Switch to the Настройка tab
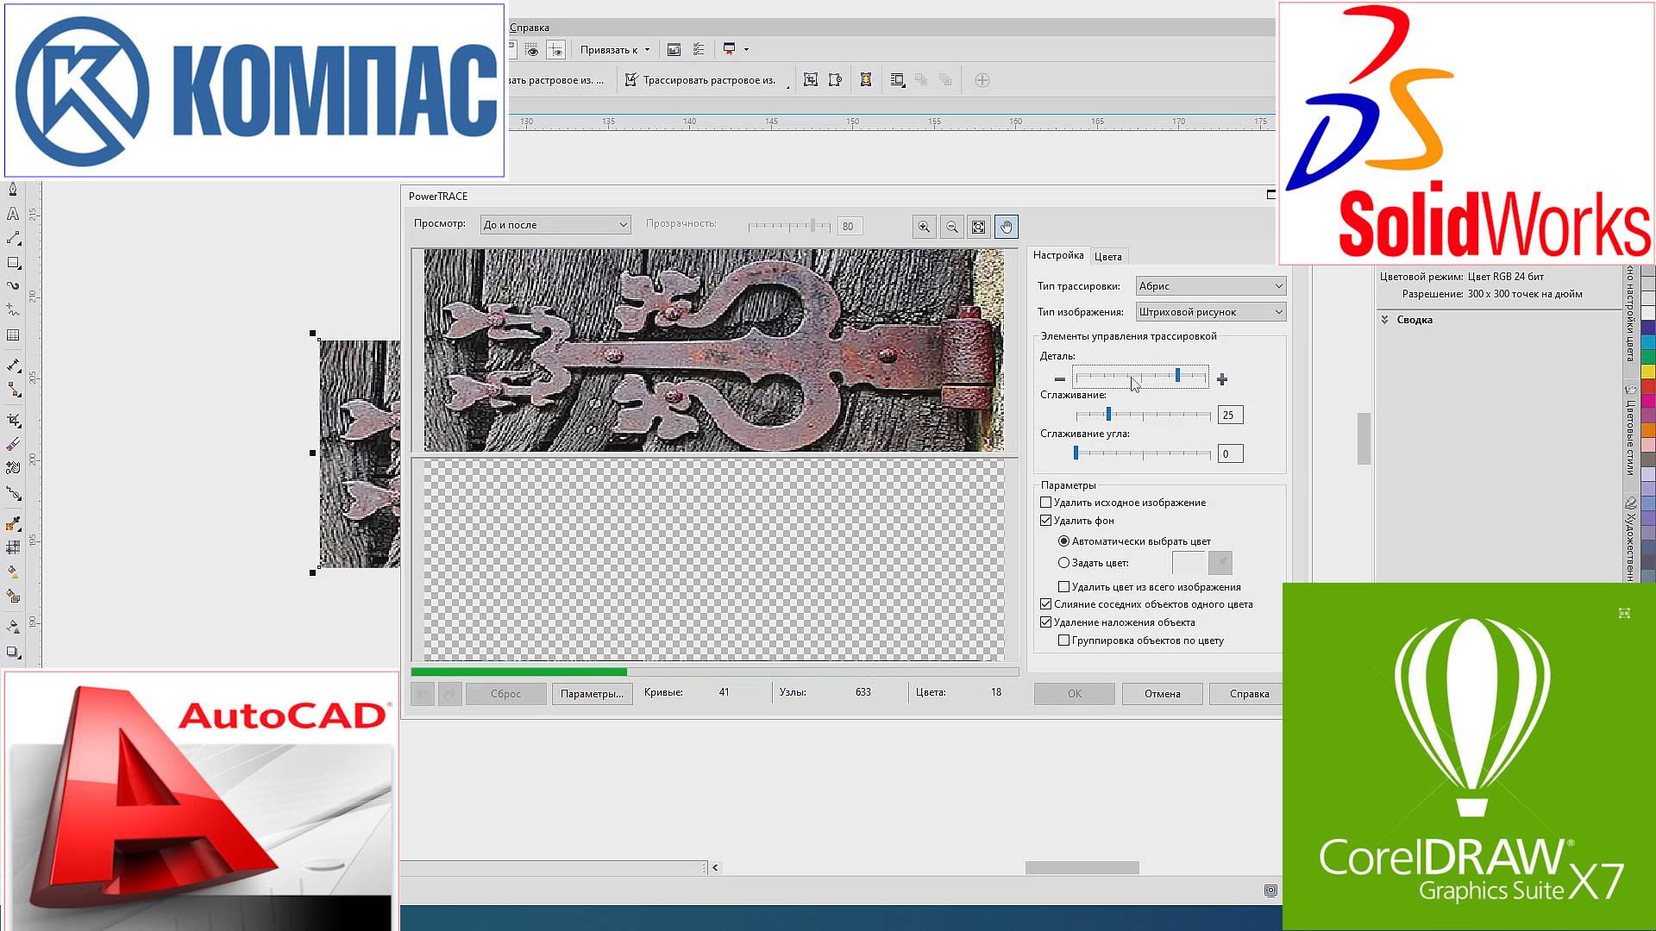Image resolution: width=1656 pixels, height=931 pixels. click(1058, 255)
